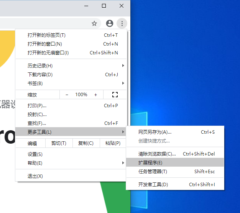
Task: Select 打开新的窗口(N)
Action: [x=71, y=44]
